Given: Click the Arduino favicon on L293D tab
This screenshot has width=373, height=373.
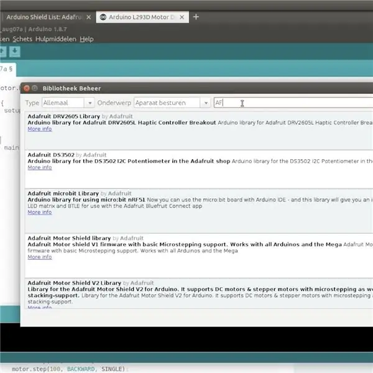Looking at the screenshot, I should [103, 17].
